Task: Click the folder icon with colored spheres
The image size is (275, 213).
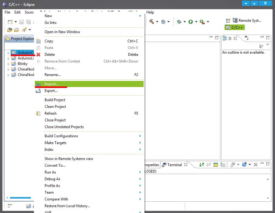Action: point(10,30)
